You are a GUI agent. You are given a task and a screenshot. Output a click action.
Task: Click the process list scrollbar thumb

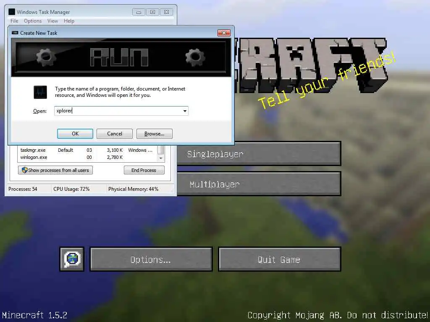coord(161,150)
